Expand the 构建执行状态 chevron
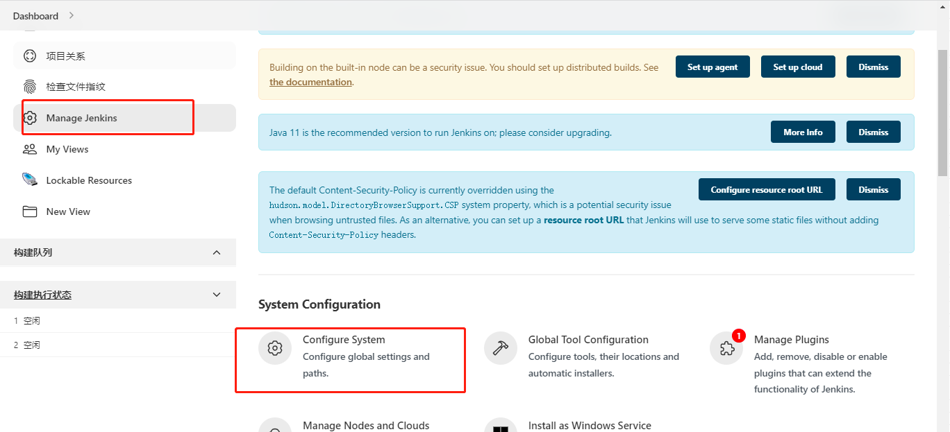The height and width of the screenshot is (432, 950). coord(217,295)
